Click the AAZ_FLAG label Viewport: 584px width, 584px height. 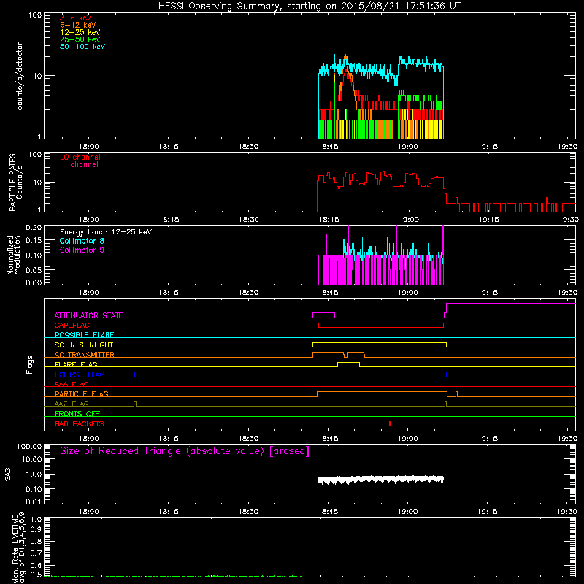point(72,404)
